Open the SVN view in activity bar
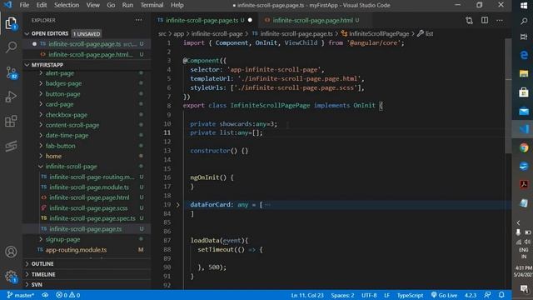This screenshot has width=533, height=300. pyautogui.click(x=11, y=147)
